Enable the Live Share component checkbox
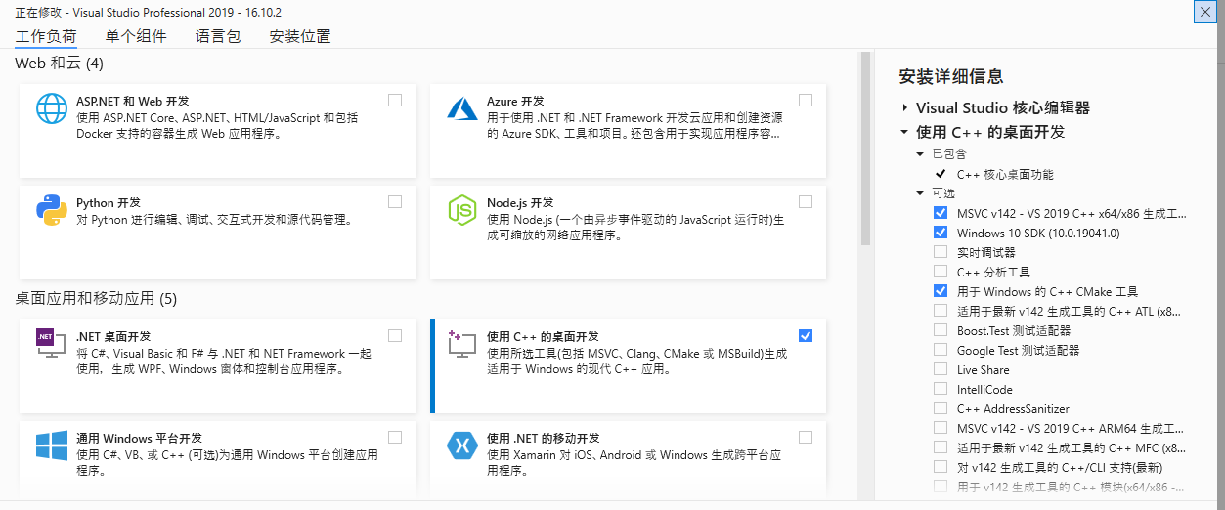This screenshot has width=1225, height=510. [x=941, y=369]
